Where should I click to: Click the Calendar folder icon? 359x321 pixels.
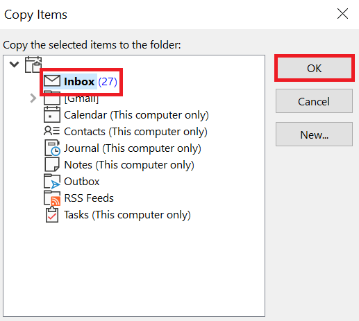[x=52, y=114]
